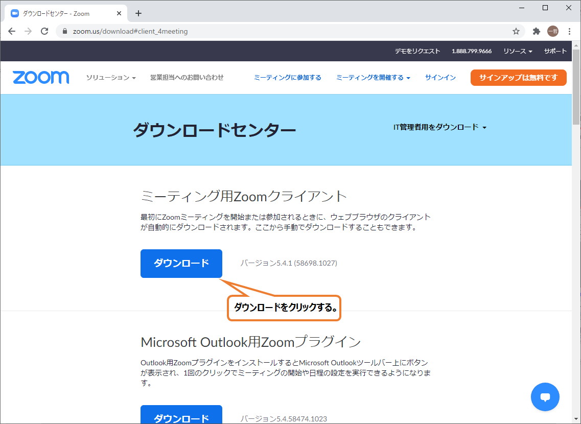
Task: Click the browser reload icon
Action: 44,31
